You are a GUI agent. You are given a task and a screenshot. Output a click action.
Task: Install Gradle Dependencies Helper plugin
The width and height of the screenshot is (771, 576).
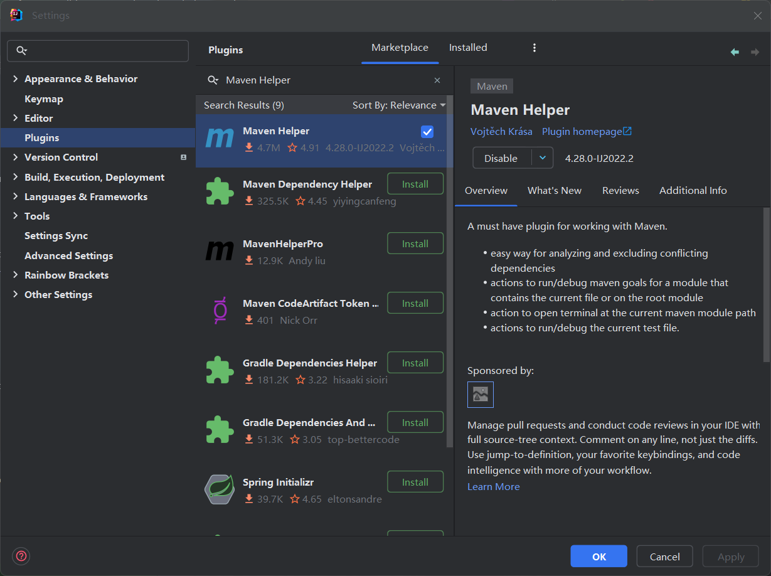click(x=415, y=363)
